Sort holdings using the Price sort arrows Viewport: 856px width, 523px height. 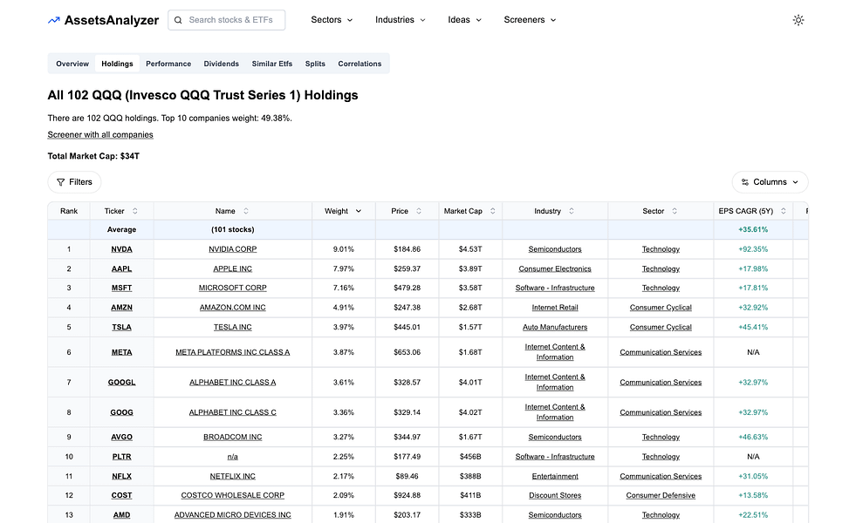(418, 211)
